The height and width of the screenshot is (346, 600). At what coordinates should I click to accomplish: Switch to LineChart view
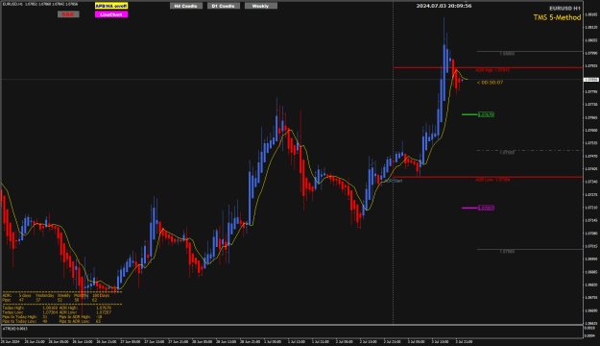(111, 14)
